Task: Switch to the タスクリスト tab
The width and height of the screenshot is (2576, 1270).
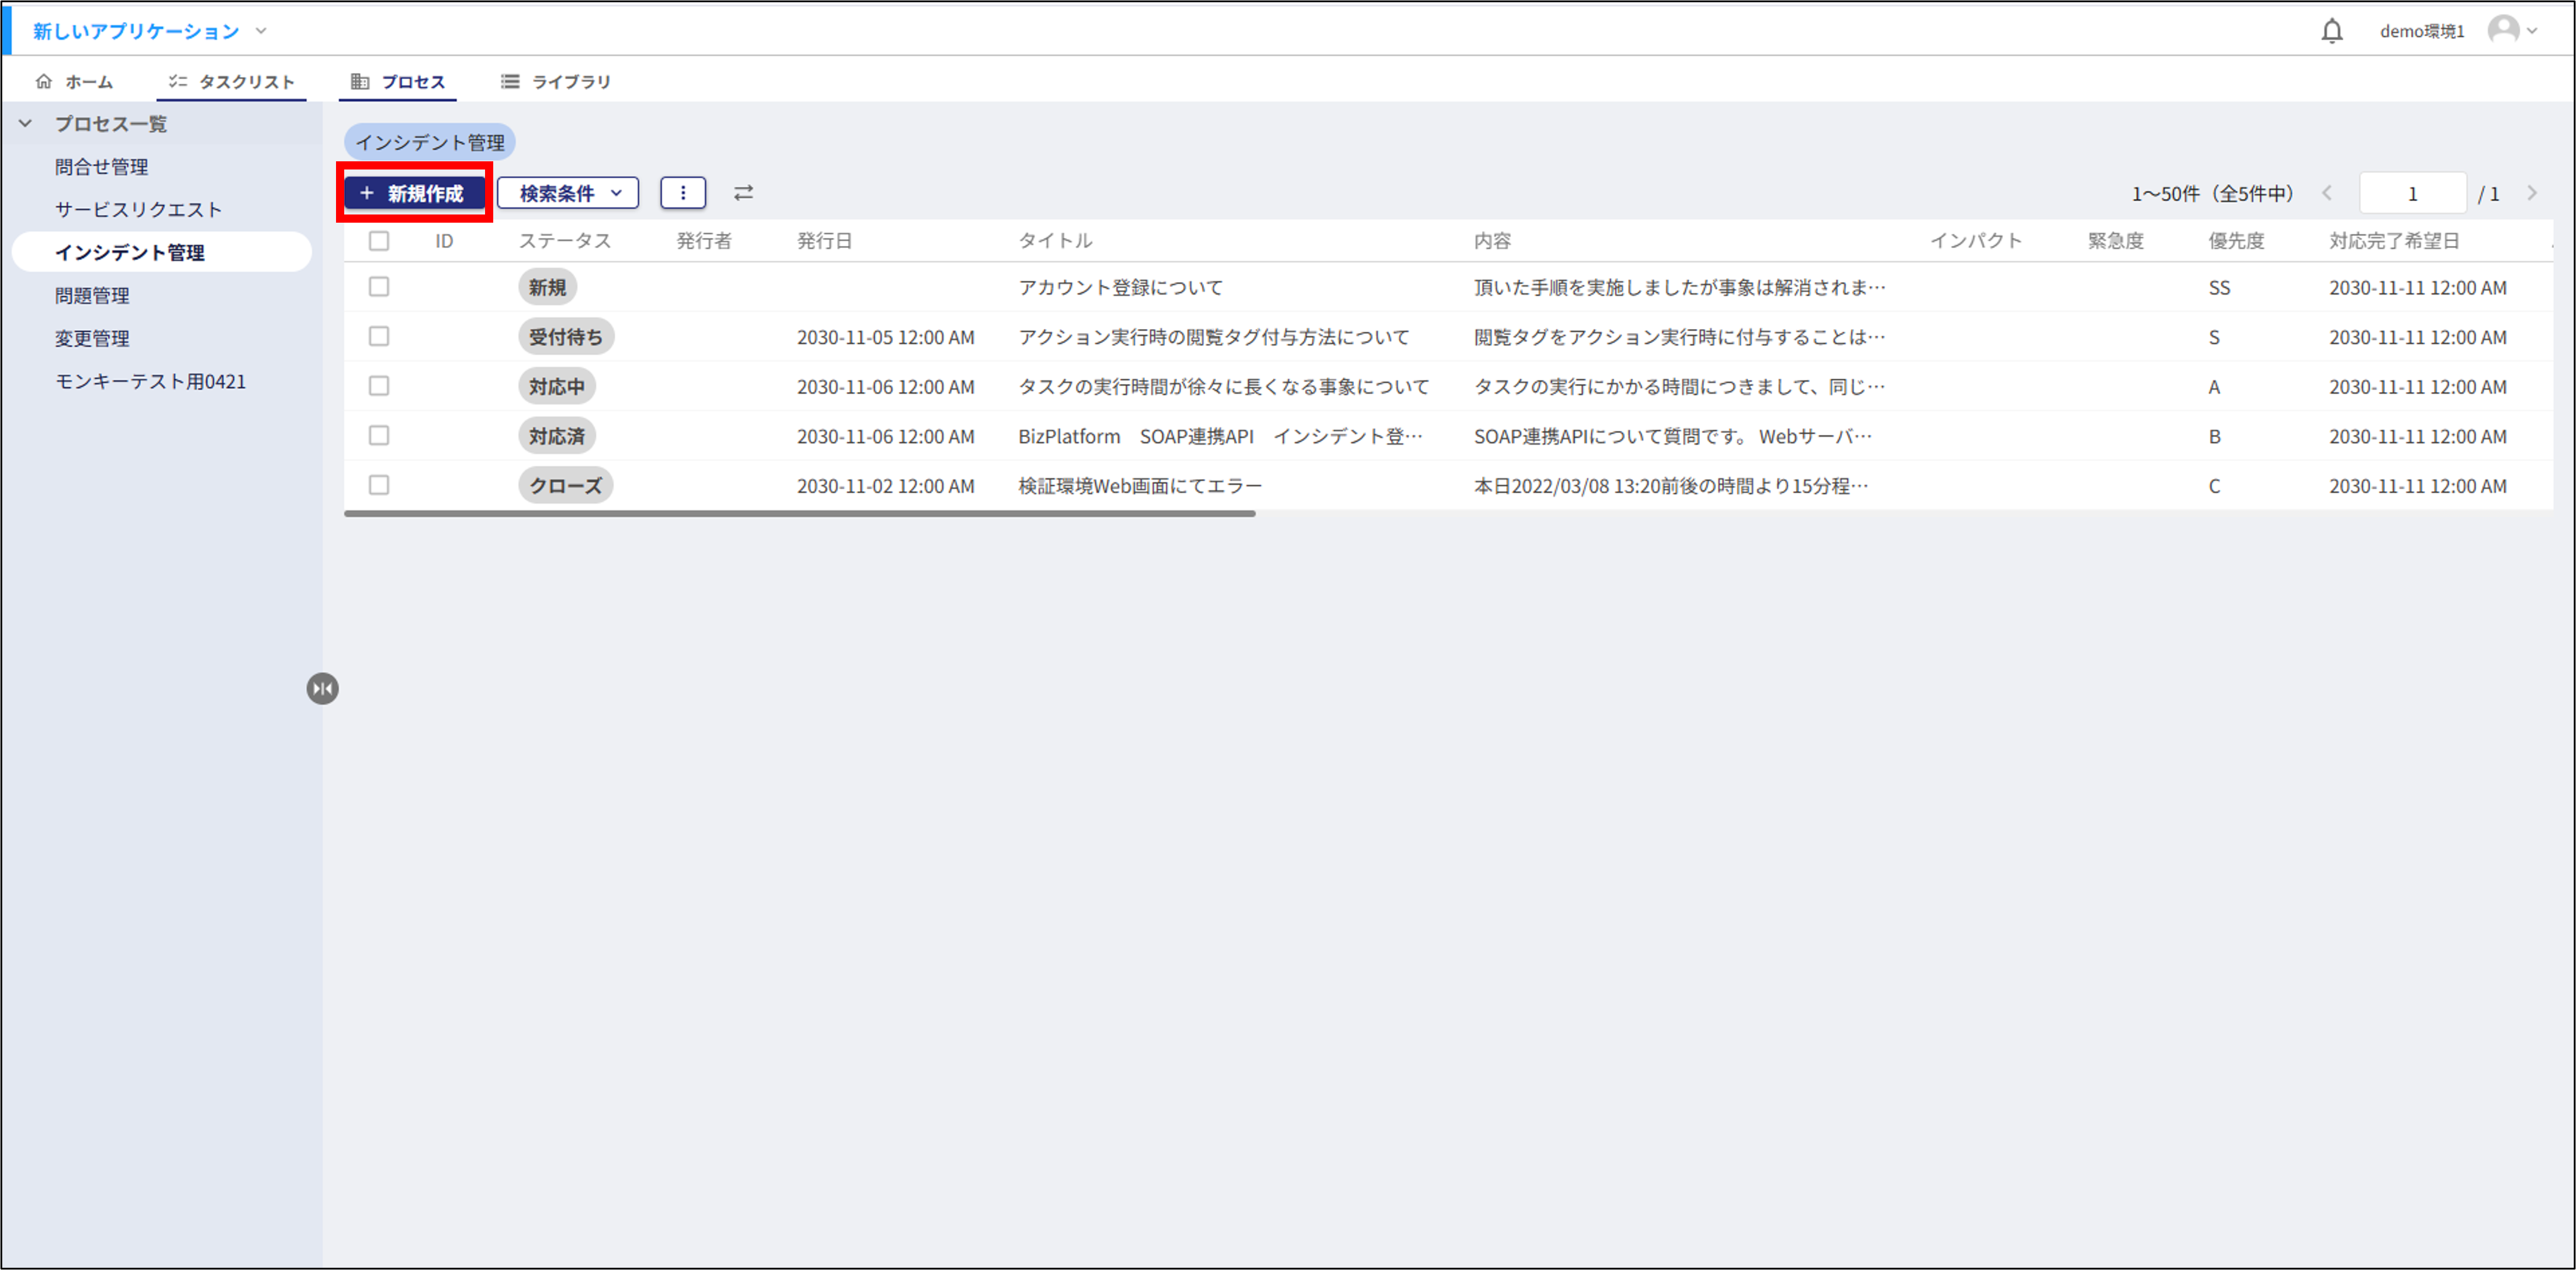Action: coord(232,81)
